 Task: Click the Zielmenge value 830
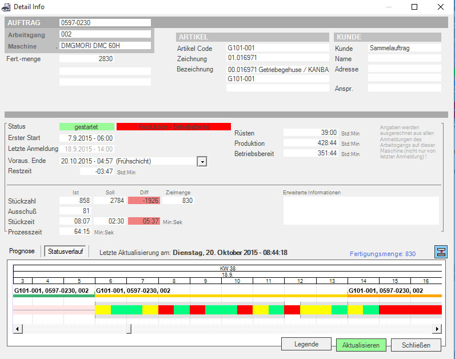178,201
